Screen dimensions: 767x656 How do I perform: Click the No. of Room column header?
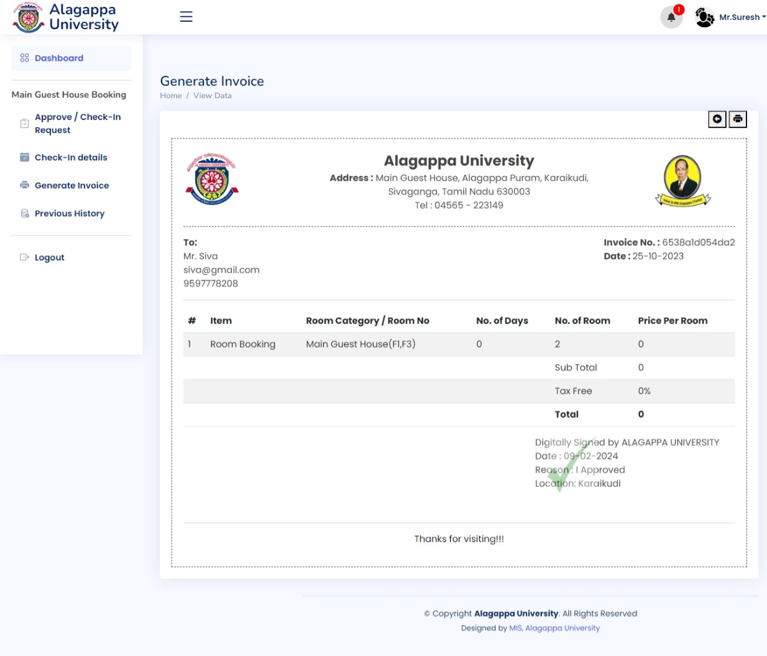pos(582,321)
